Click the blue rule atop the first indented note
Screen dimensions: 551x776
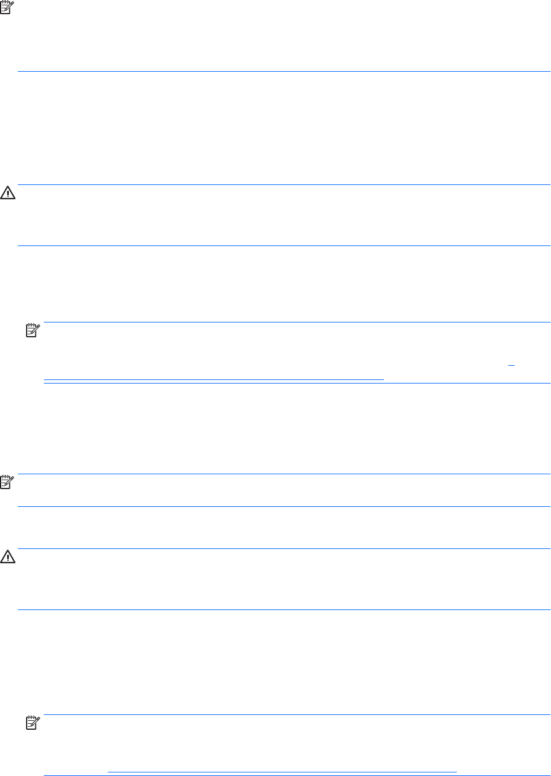coord(297,322)
